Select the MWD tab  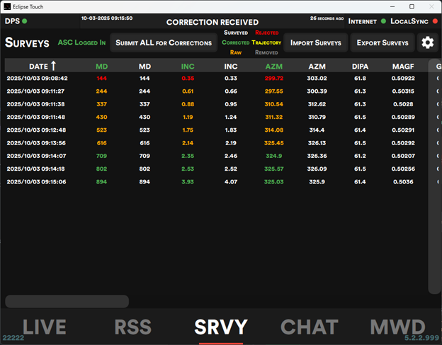tap(397, 327)
